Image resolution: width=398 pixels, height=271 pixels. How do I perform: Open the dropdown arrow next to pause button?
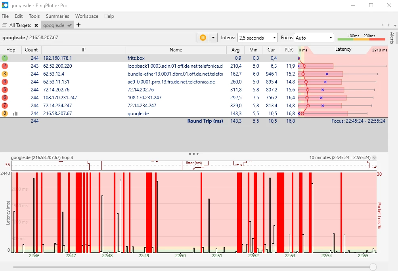[214, 38]
